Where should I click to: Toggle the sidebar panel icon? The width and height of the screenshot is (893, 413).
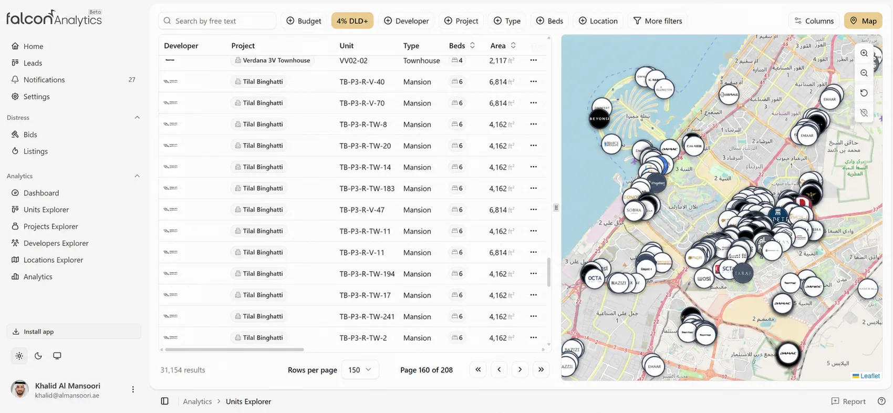click(x=164, y=401)
